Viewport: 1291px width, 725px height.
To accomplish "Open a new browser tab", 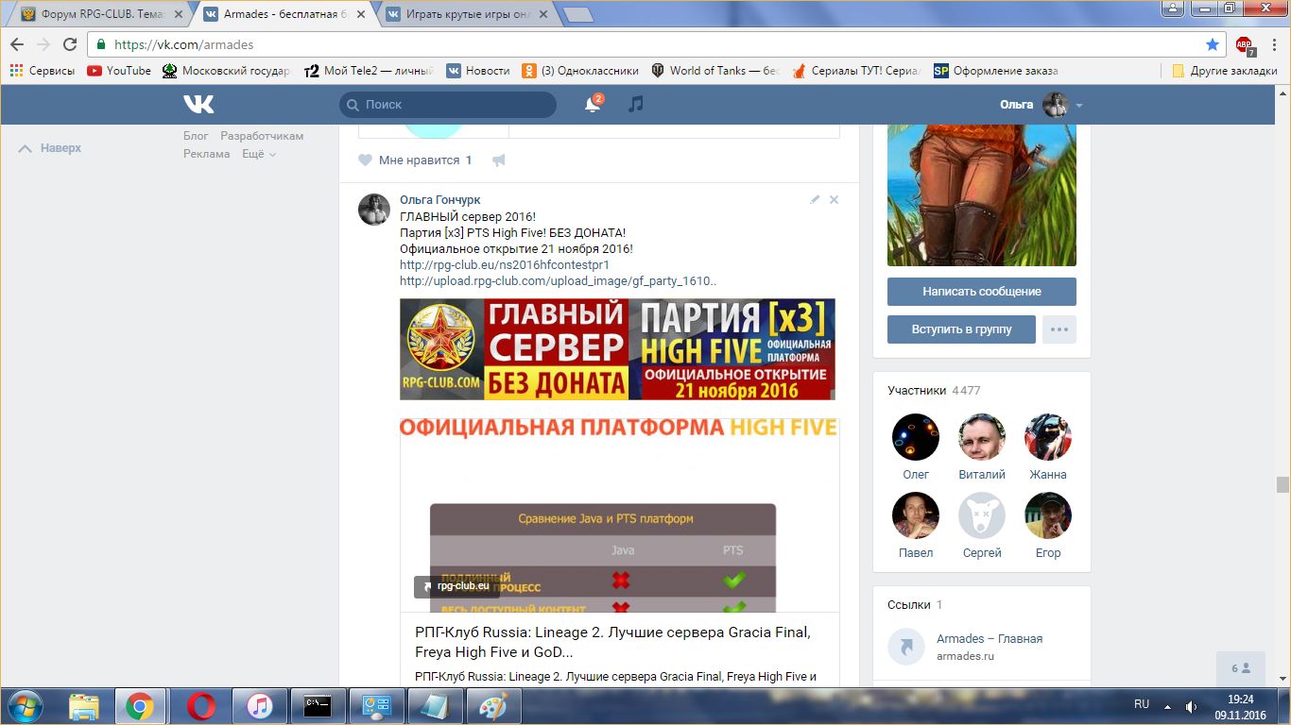I will pos(577,15).
